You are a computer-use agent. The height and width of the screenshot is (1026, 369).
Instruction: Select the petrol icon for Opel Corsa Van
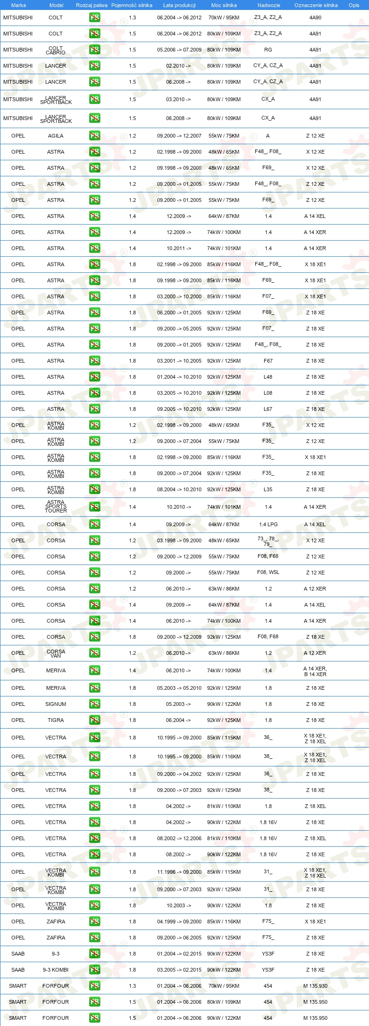[x=94, y=653]
